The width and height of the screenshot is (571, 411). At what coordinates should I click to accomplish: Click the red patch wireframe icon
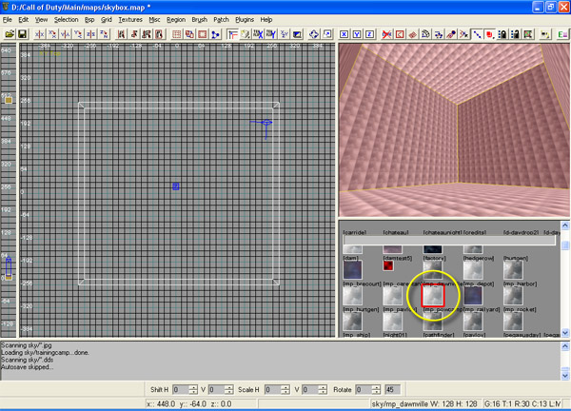[412, 34]
